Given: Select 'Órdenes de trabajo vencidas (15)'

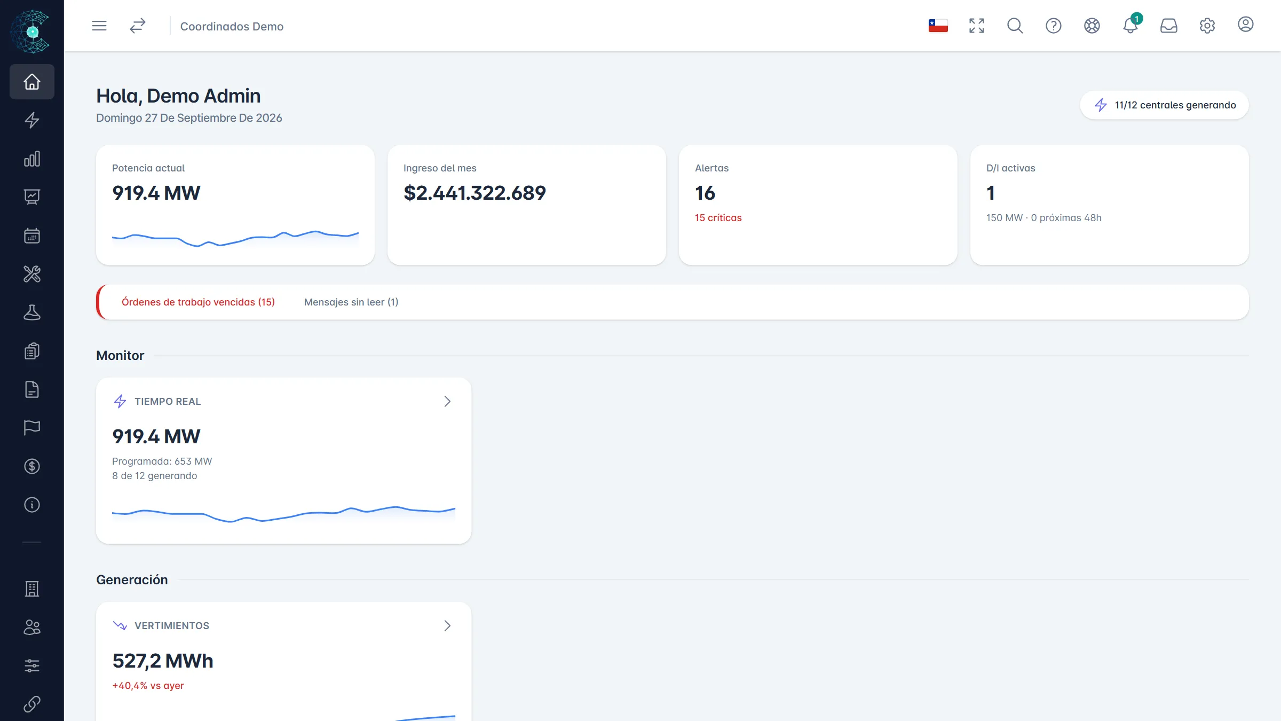Looking at the screenshot, I should pyautogui.click(x=198, y=302).
